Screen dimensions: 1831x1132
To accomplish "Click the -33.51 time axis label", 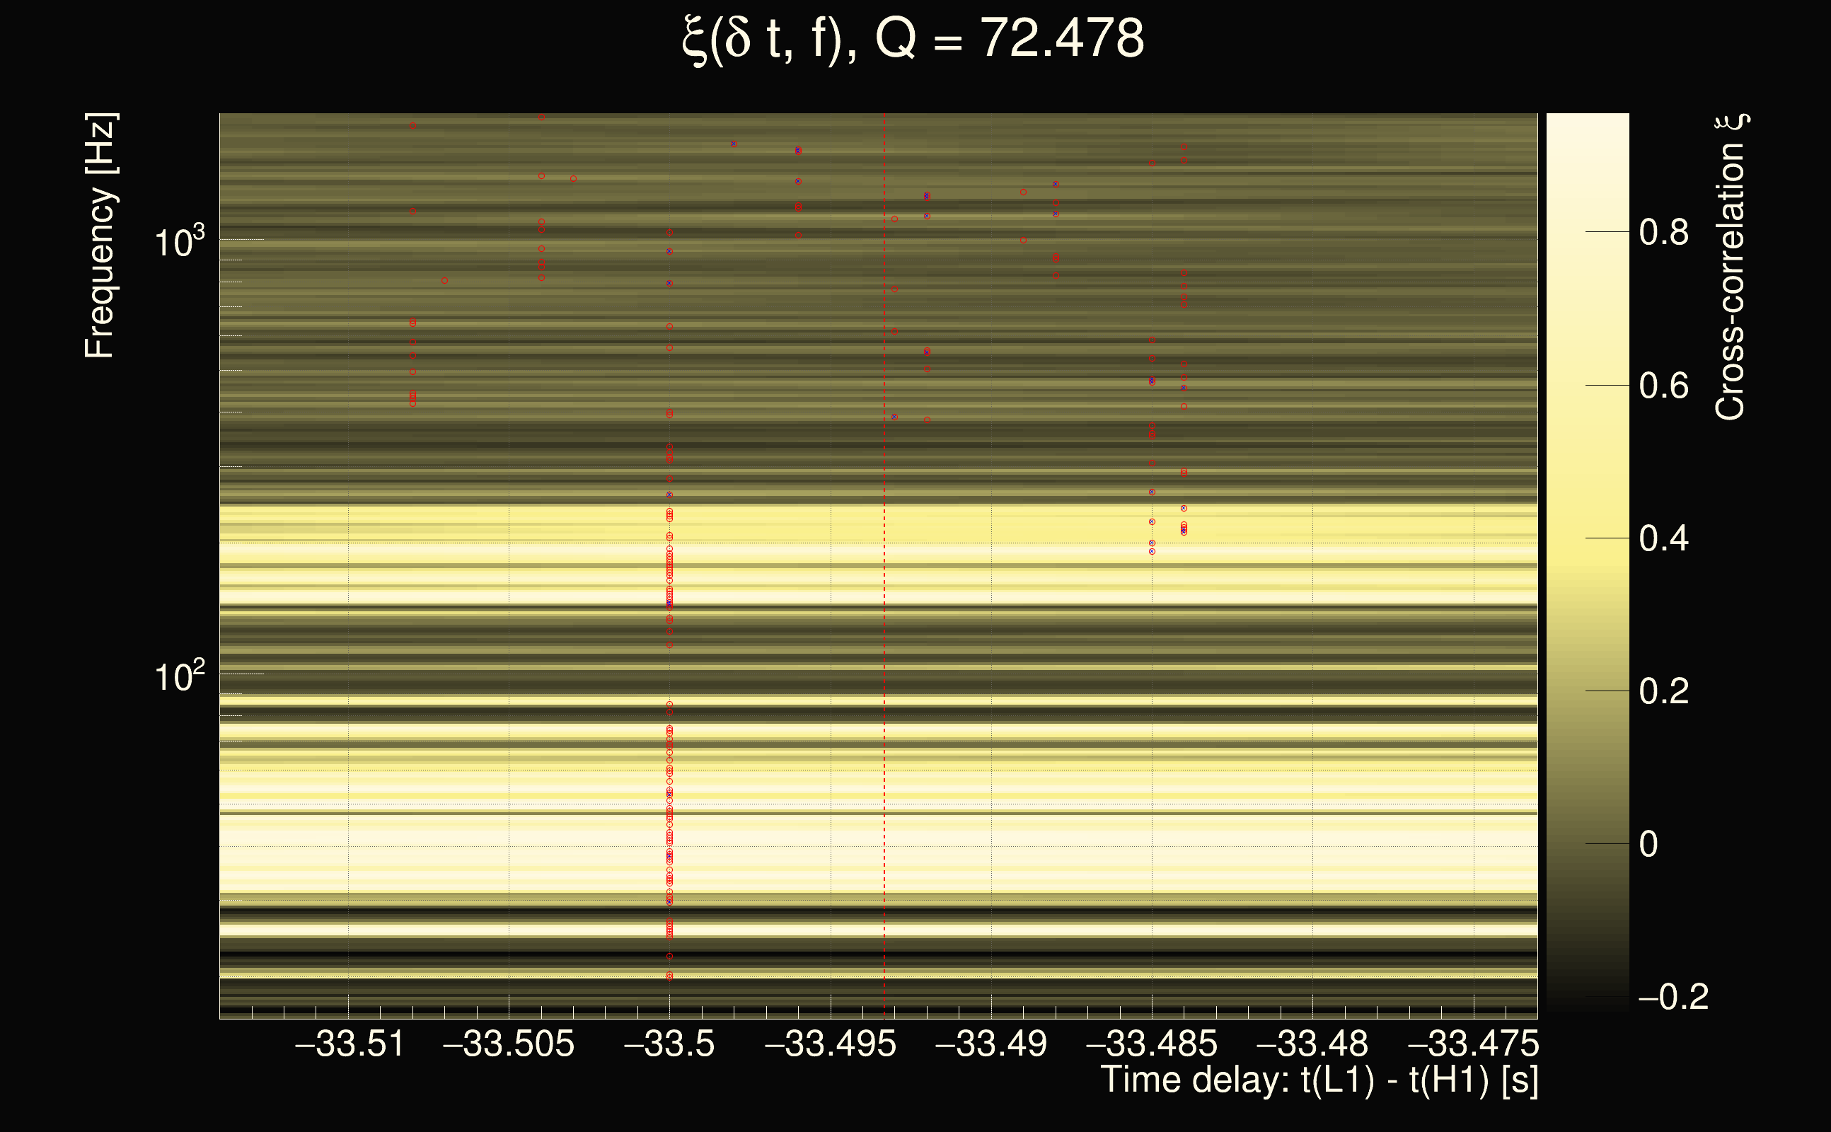I will (350, 1044).
